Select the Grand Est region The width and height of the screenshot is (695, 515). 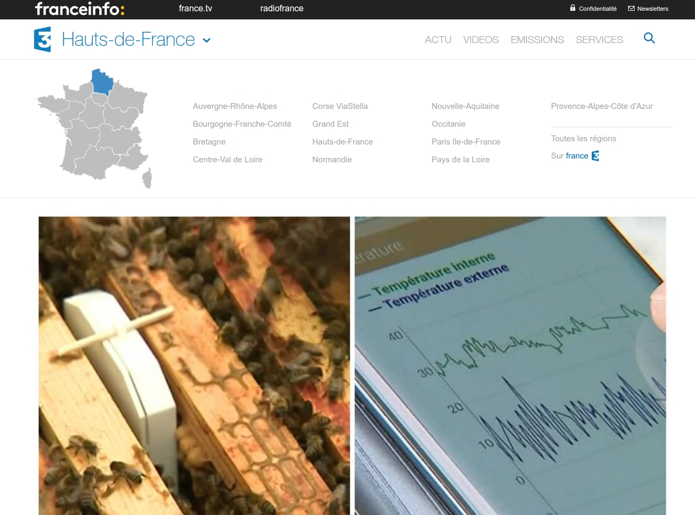click(x=330, y=124)
